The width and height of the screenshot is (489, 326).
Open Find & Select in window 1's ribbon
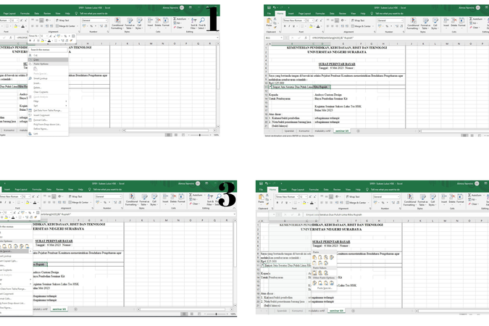202,24
